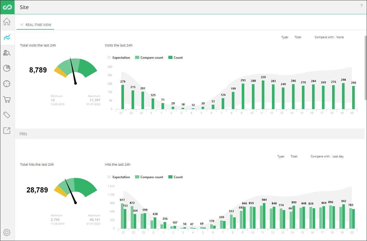Open the Type Total dropdown for visits
The image size is (367, 241).
click(x=298, y=37)
